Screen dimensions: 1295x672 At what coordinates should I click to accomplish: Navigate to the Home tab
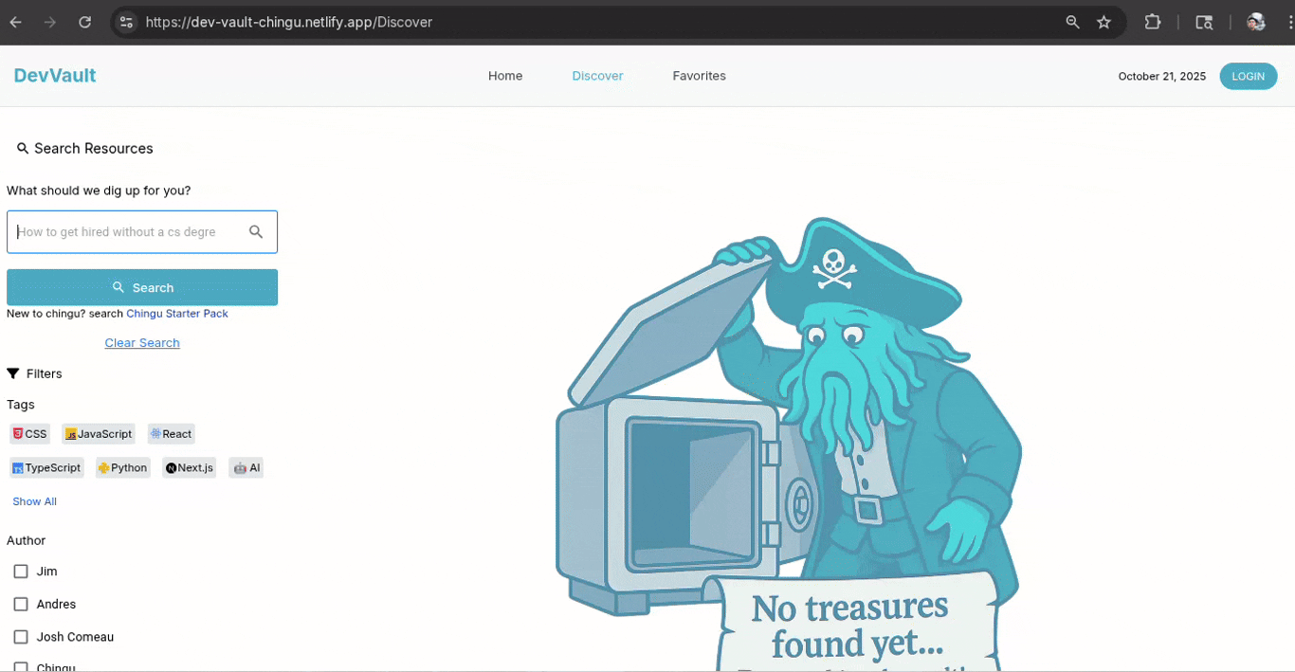coord(505,76)
